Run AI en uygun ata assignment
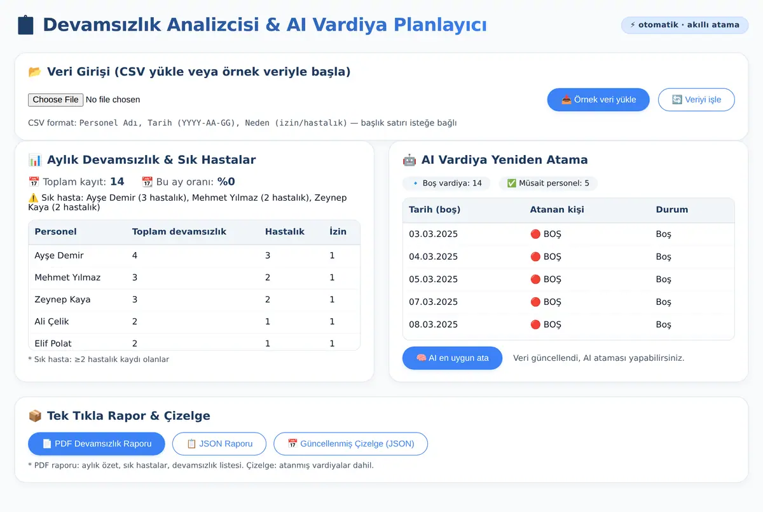Screen dimensions: 763x512 pos(452,358)
